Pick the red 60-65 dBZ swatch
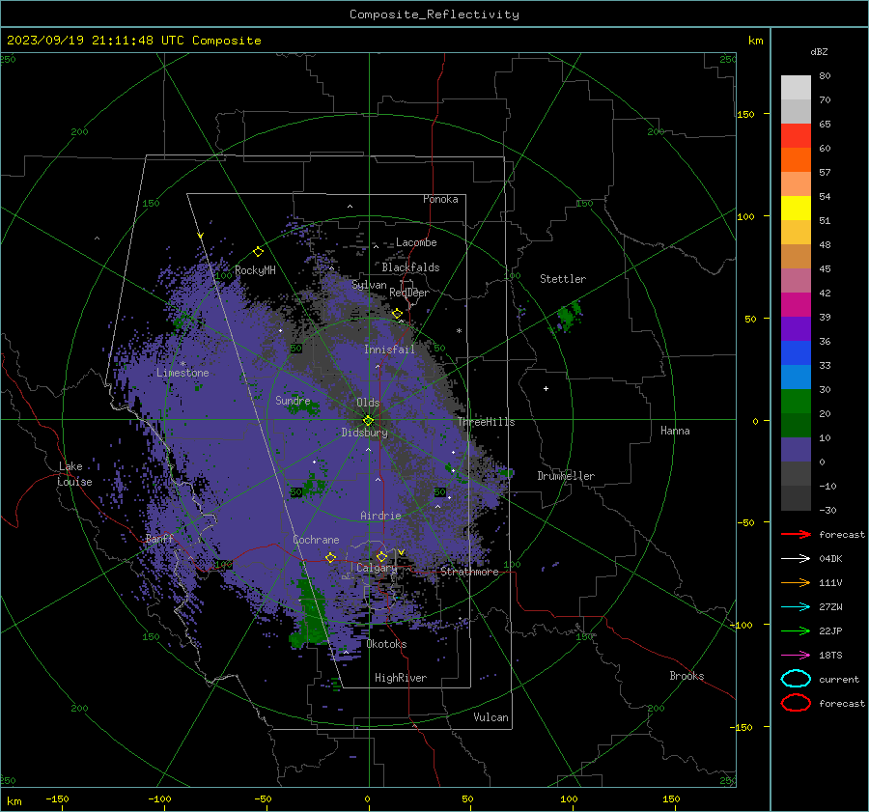Viewport: 869px width, 812px height. click(x=796, y=136)
